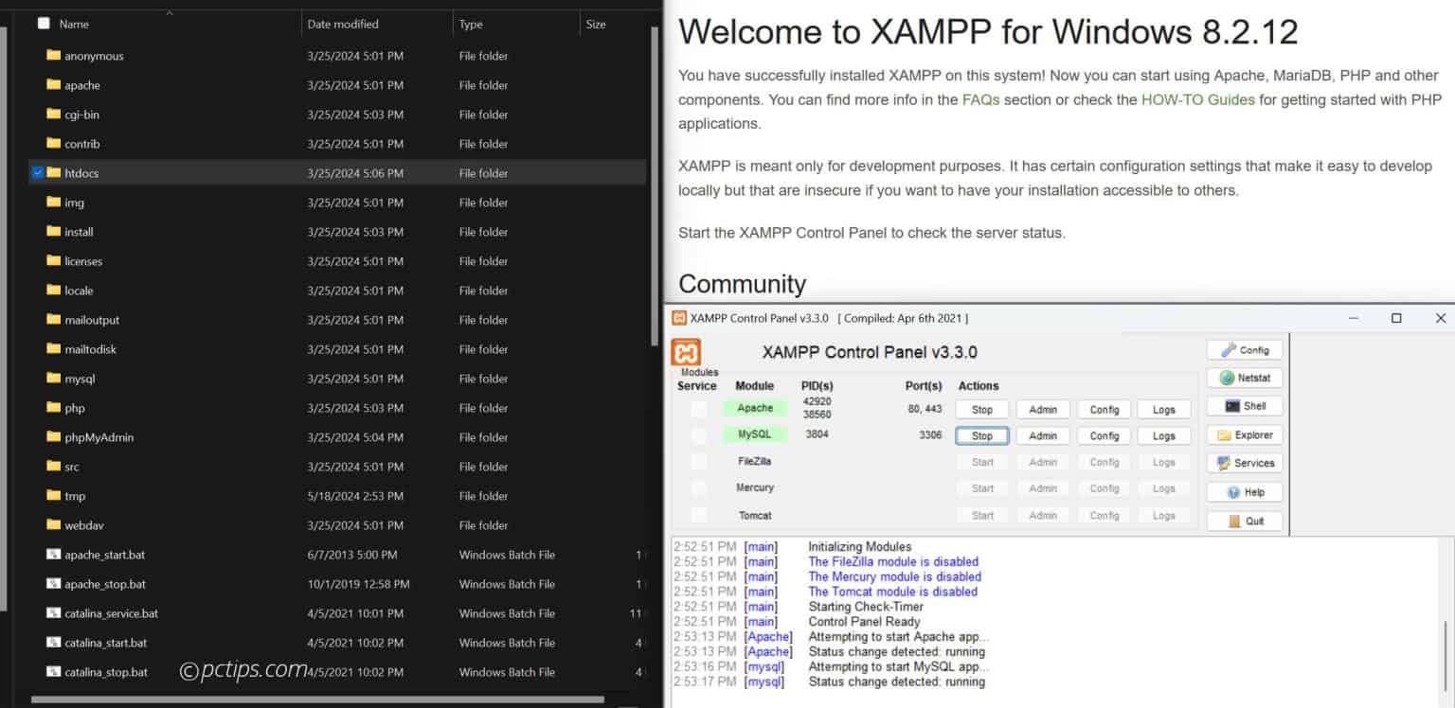Click the file list horizontal scrollbar
Screen dimensions: 1455x708
(317, 700)
